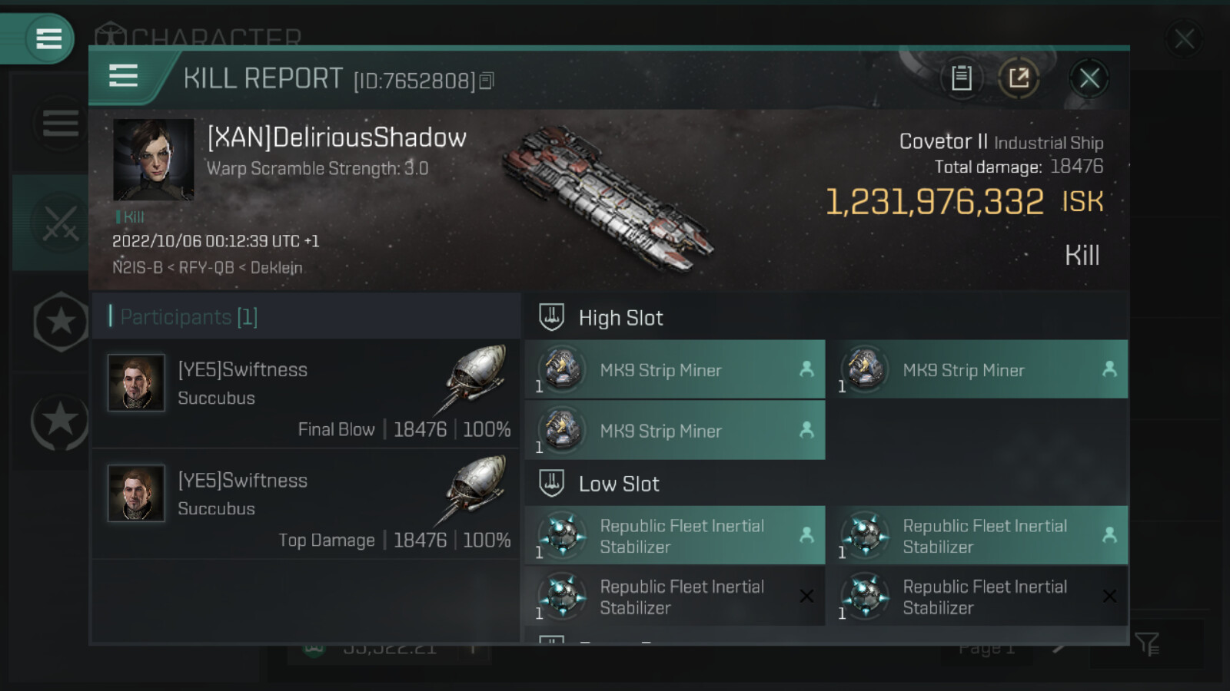
Task: Expand the High Slot section
Action: 620,318
